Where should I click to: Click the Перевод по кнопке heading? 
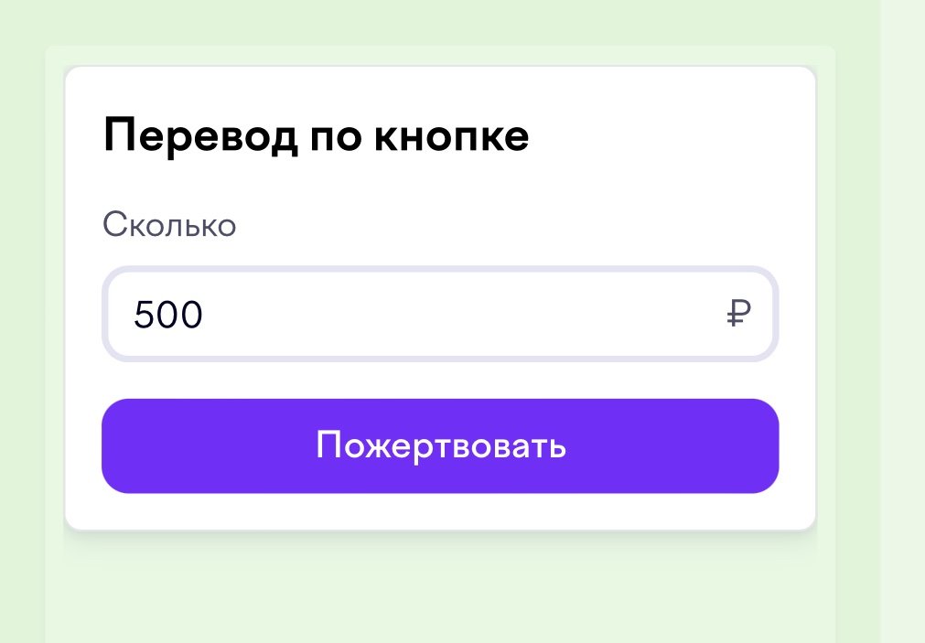pos(317,136)
